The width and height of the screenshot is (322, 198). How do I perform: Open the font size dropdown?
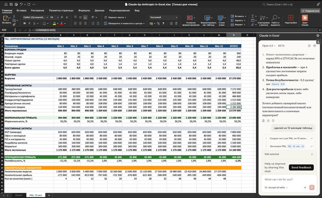point(58,17)
